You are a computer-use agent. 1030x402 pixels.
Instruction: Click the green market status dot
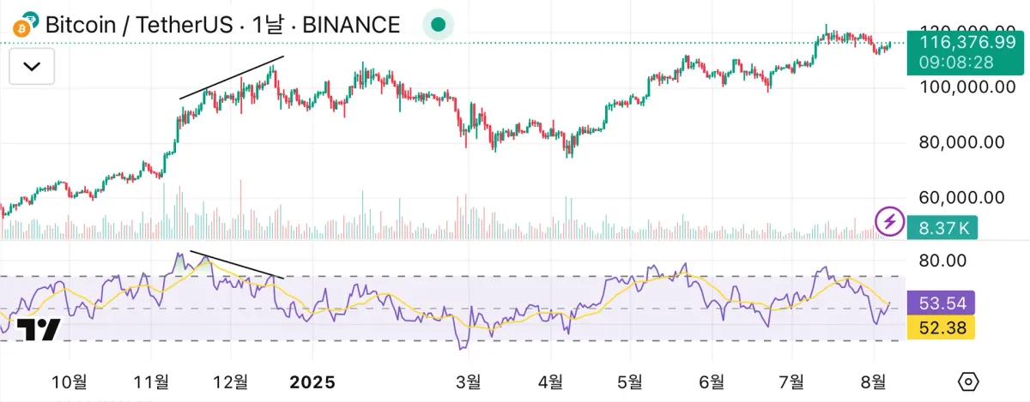tap(438, 24)
